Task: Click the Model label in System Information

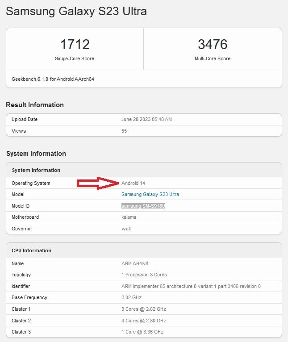Action: point(18,194)
